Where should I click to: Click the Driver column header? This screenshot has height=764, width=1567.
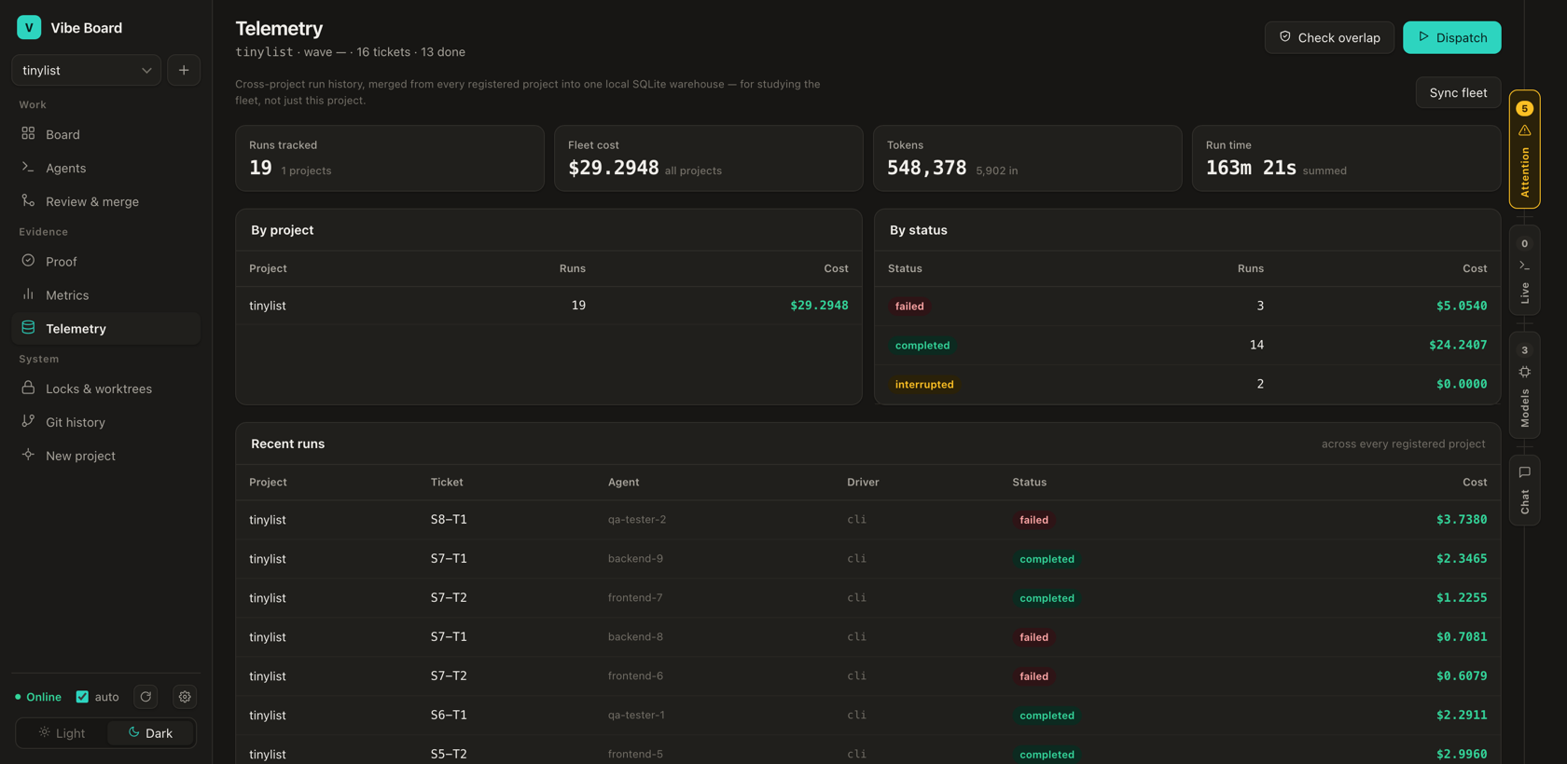click(x=863, y=483)
